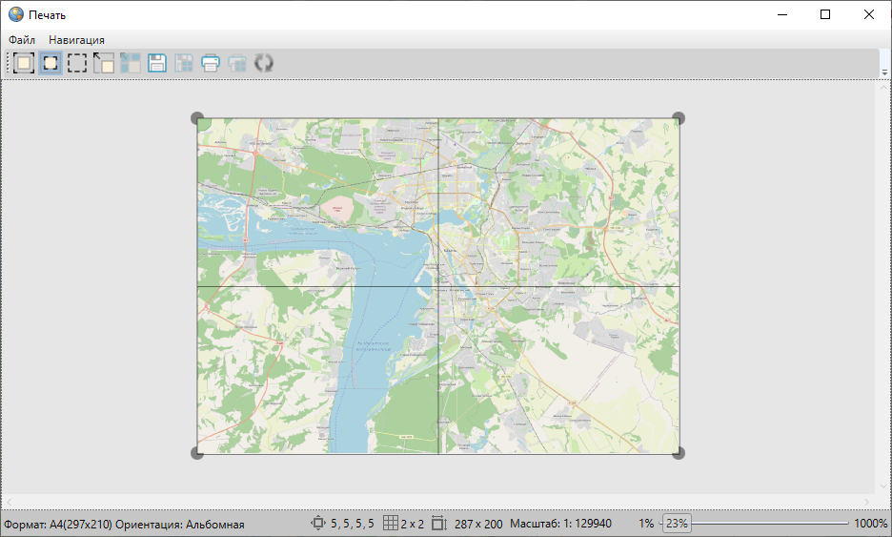Click the circular arrows refresh icon

(x=264, y=64)
